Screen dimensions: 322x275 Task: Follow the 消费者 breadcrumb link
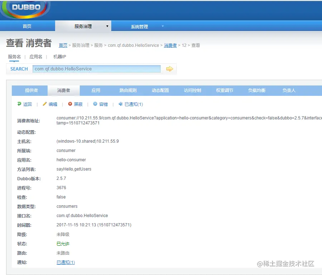point(170,45)
